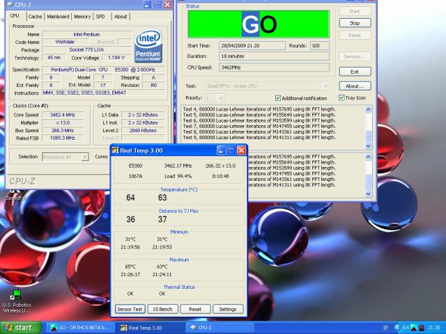Switch to the Memory tab
This screenshot has width=446, height=334.
[x=82, y=16]
